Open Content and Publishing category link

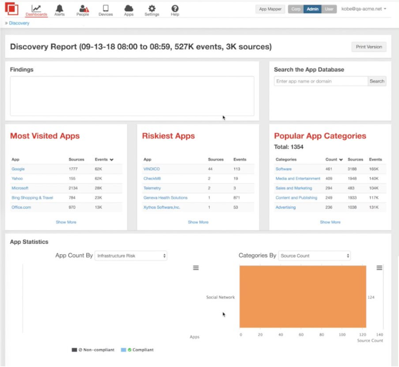coord(296,198)
